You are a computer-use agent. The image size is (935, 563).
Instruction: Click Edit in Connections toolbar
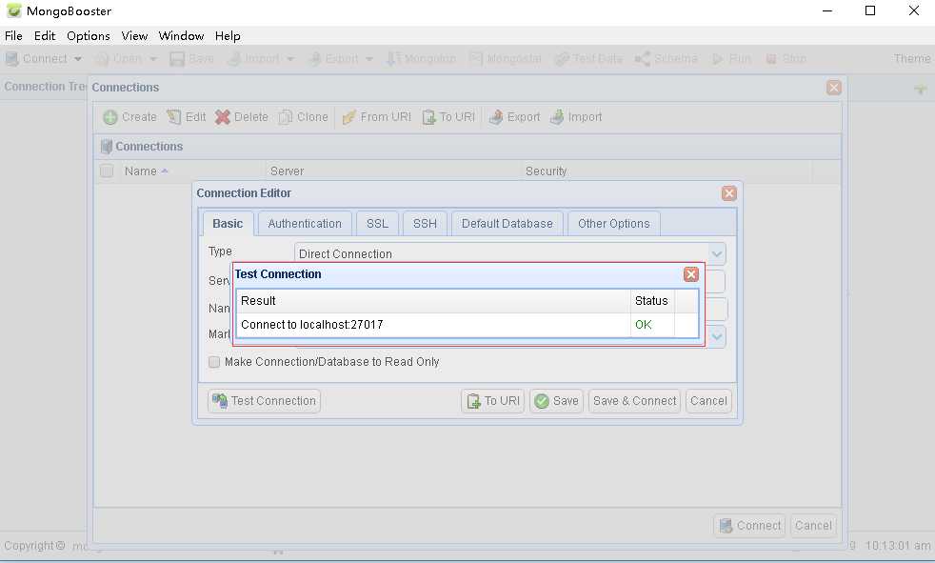click(187, 117)
